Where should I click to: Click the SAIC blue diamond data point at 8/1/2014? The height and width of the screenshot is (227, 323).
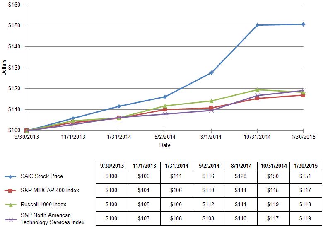coord(211,72)
